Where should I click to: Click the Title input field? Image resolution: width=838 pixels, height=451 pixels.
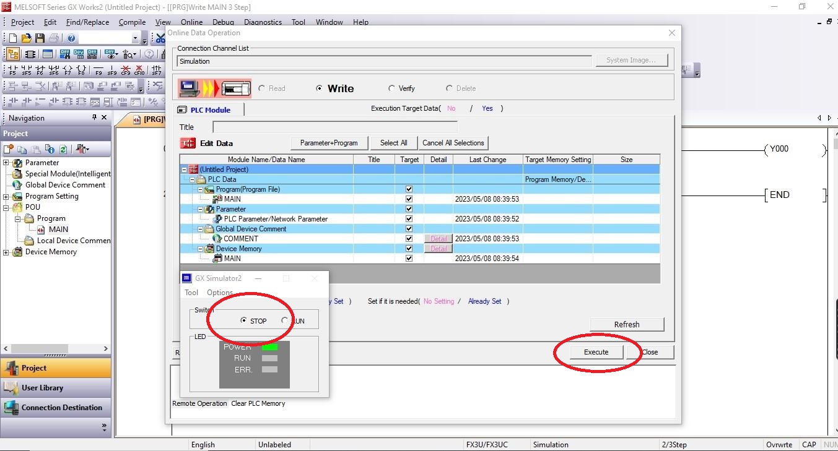click(x=335, y=127)
